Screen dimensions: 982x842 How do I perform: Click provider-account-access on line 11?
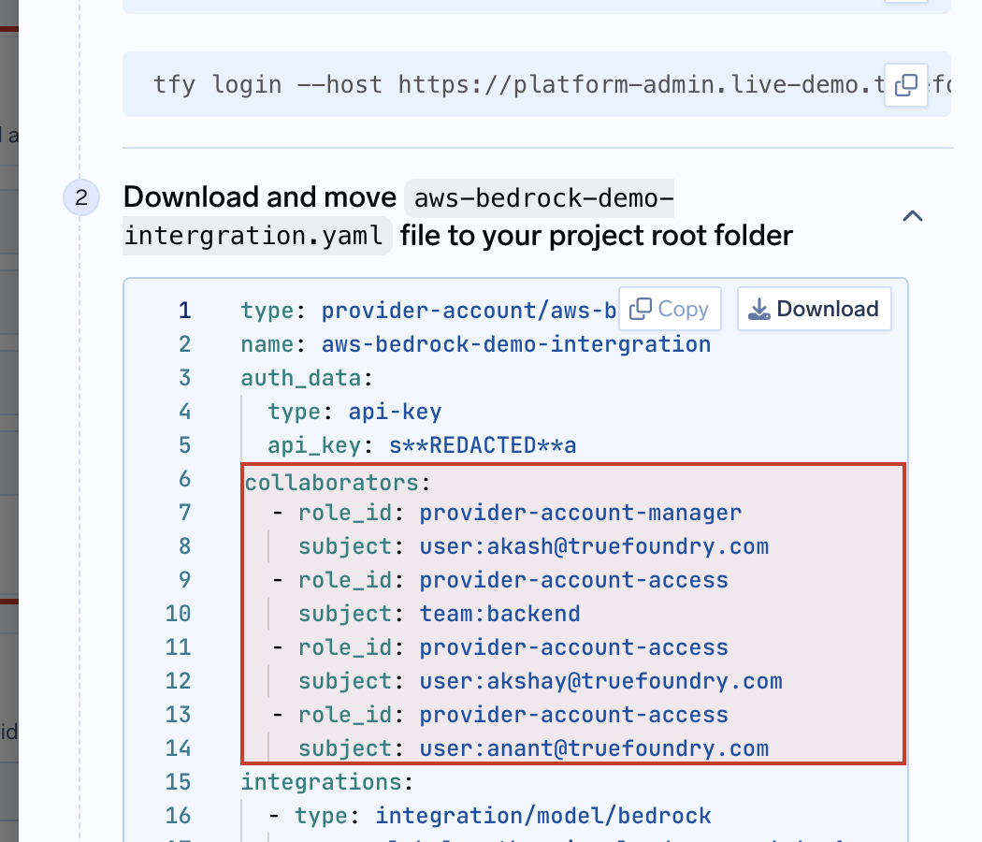573,647
